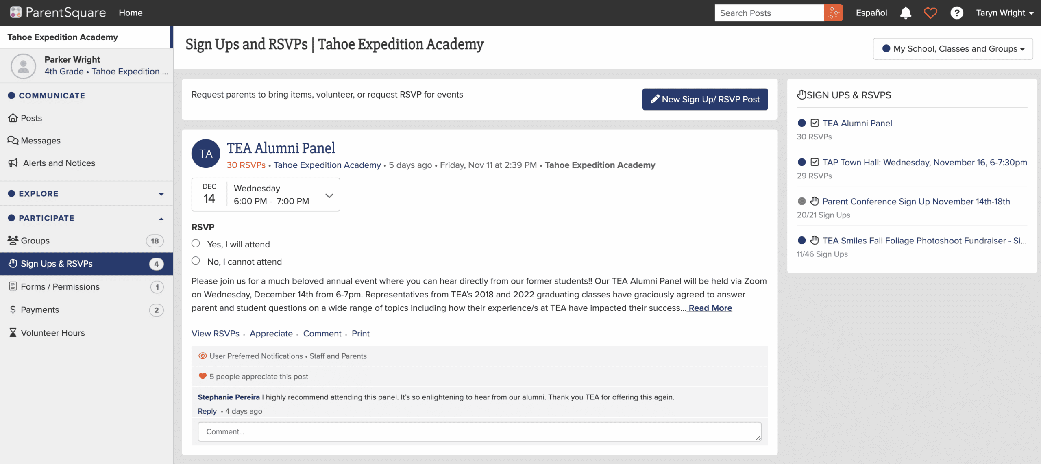Click Parker Wright's profile avatar

click(x=23, y=66)
